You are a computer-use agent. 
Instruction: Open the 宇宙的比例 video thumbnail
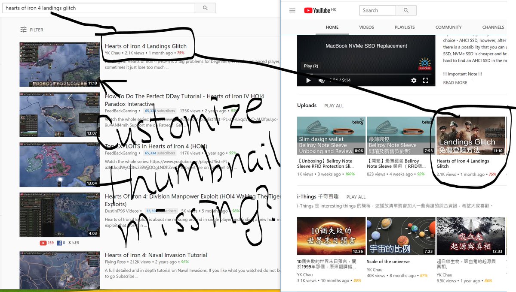[x=401, y=236]
